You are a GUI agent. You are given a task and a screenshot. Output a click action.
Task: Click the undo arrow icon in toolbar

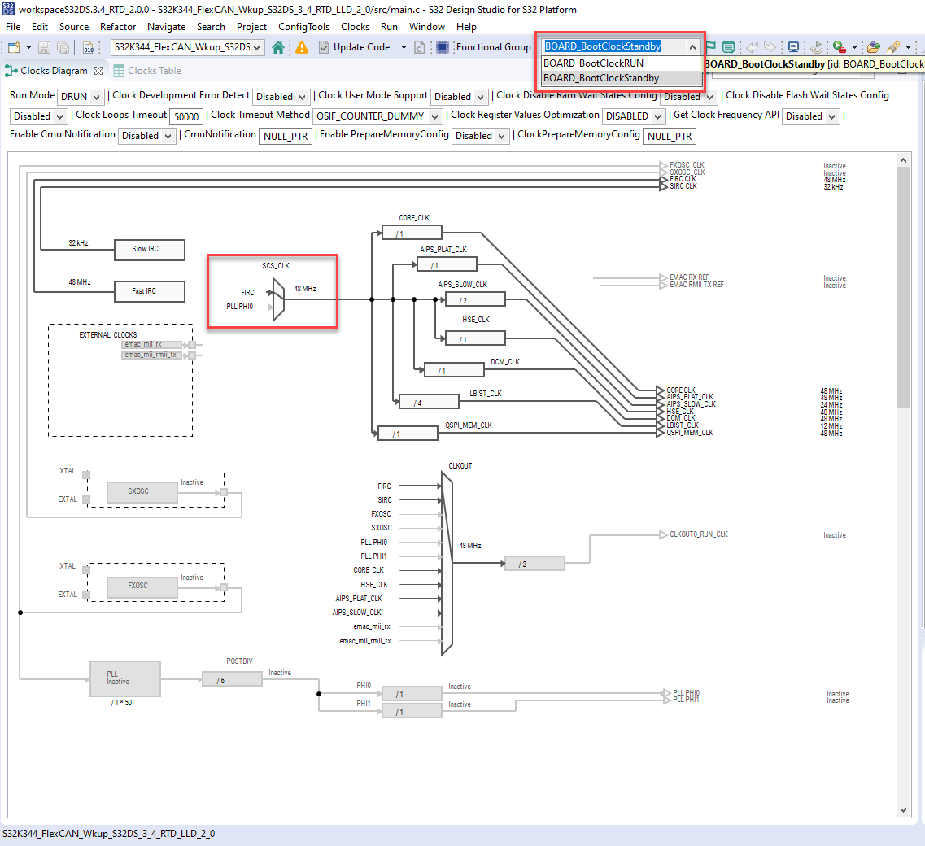click(753, 47)
